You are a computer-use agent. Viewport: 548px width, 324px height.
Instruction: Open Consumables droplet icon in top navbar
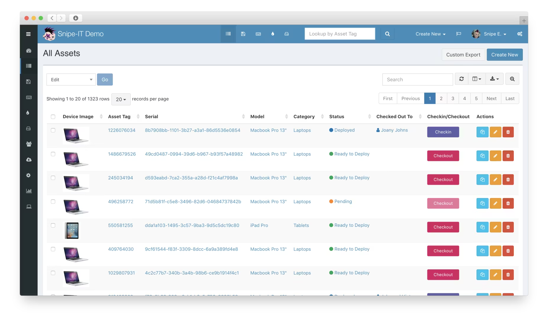[273, 34]
